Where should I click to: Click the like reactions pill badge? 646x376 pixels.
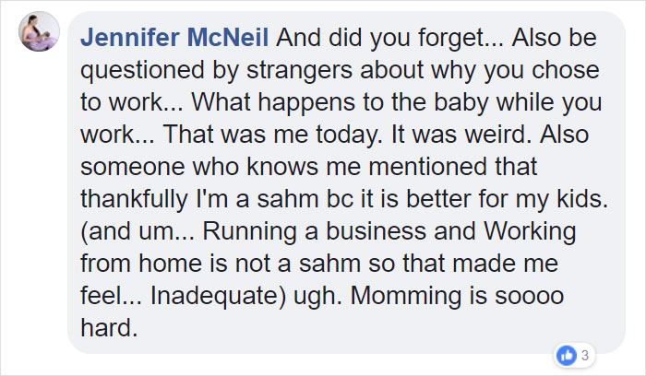pos(574,354)
